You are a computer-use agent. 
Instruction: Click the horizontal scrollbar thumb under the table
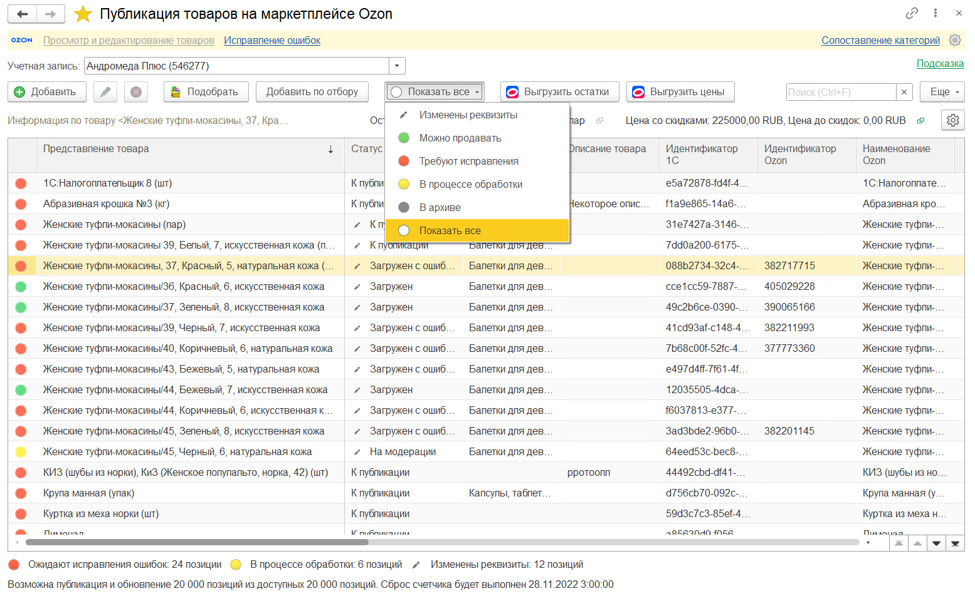pyautogui.click(x=196, y=542)
